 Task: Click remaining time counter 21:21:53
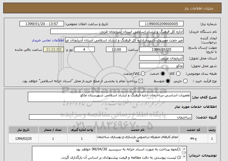coord(54,49)
